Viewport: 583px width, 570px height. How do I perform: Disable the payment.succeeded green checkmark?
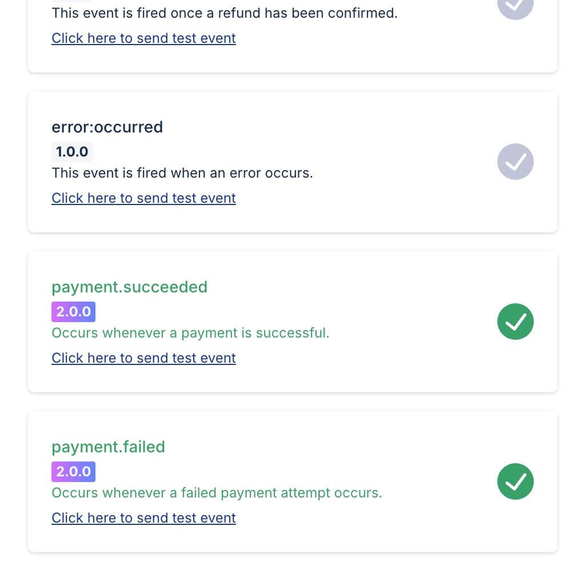(x=516, y=322)
